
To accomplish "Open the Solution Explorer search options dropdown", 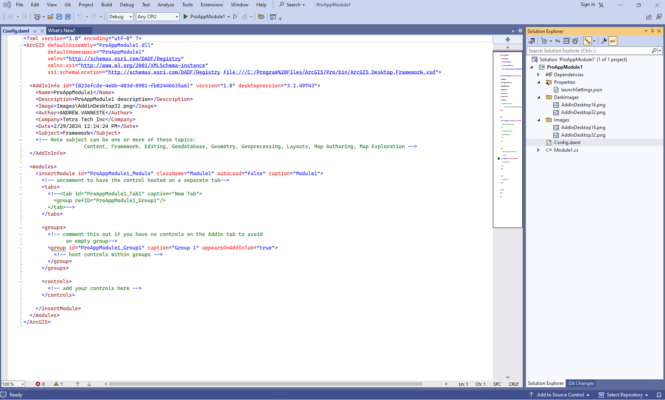I will pyautogui.click(x=660, y=51).
